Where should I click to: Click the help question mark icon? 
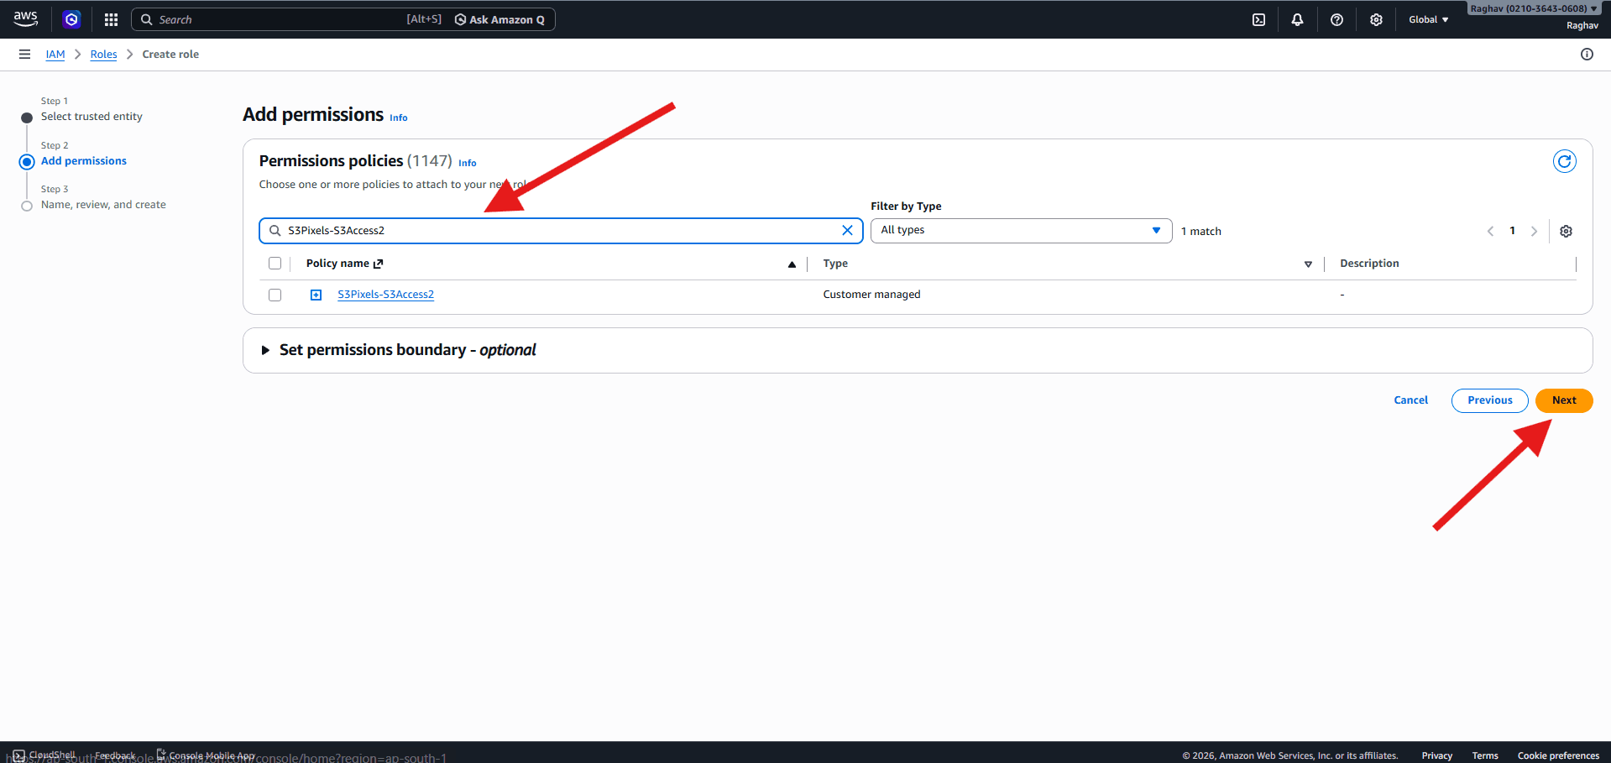1336,18
